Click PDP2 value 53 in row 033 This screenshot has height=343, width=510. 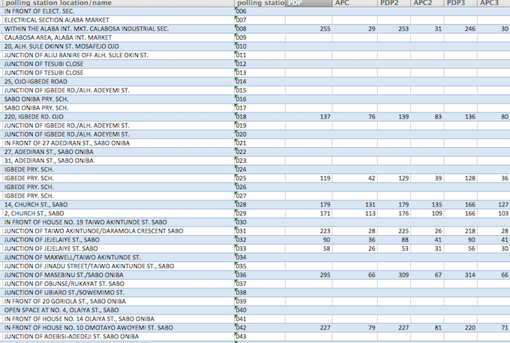[x=394, y=248]
